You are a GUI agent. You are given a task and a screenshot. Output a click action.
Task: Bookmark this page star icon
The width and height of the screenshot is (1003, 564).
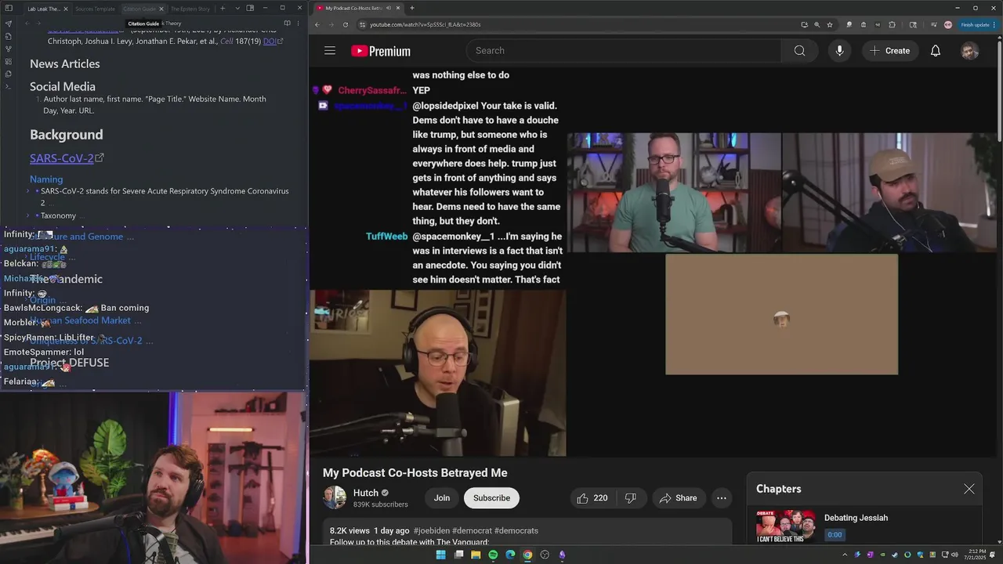pos(830,24)
